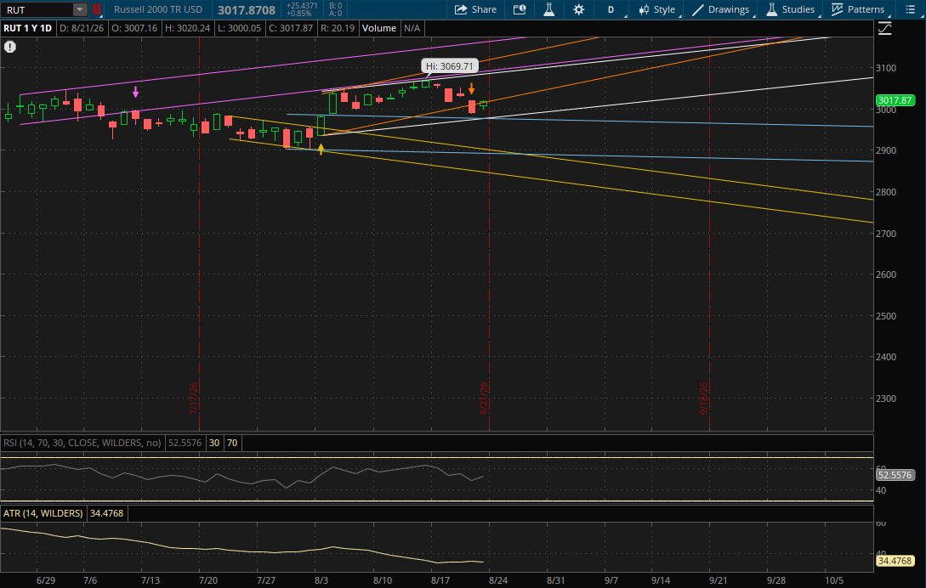The height and width of the screenshot is (588, 926).
Task: Click the C: 3017.87 close value
Action: point(291,28)
